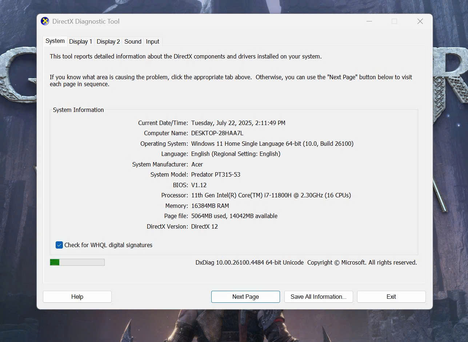This screenshot has width=468, height=342.
Task: Click the DirectX Diagnostic Tool window title
Action: [x=86, y=21]
